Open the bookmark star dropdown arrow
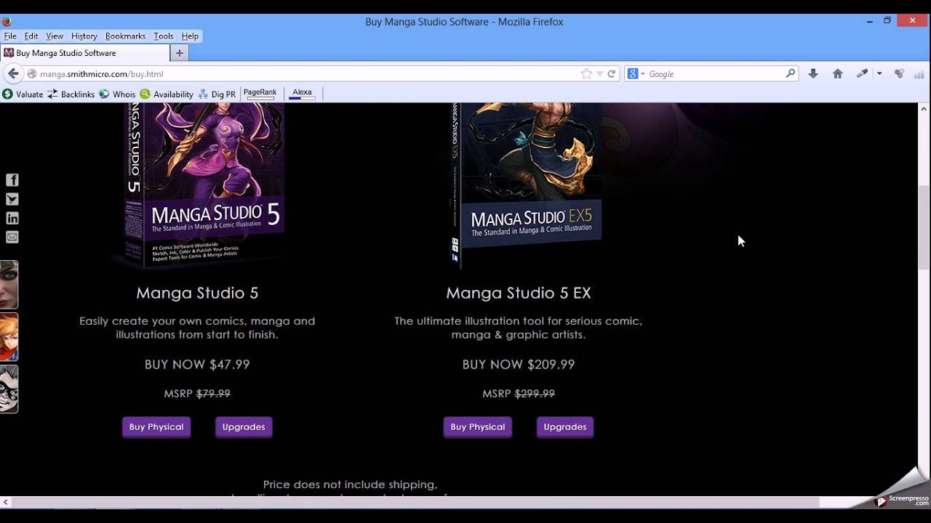 click(x=599, y=73)
